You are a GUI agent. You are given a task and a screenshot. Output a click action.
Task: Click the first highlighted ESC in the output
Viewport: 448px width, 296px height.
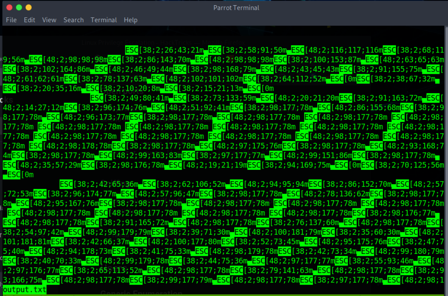[x=132, y=50]
